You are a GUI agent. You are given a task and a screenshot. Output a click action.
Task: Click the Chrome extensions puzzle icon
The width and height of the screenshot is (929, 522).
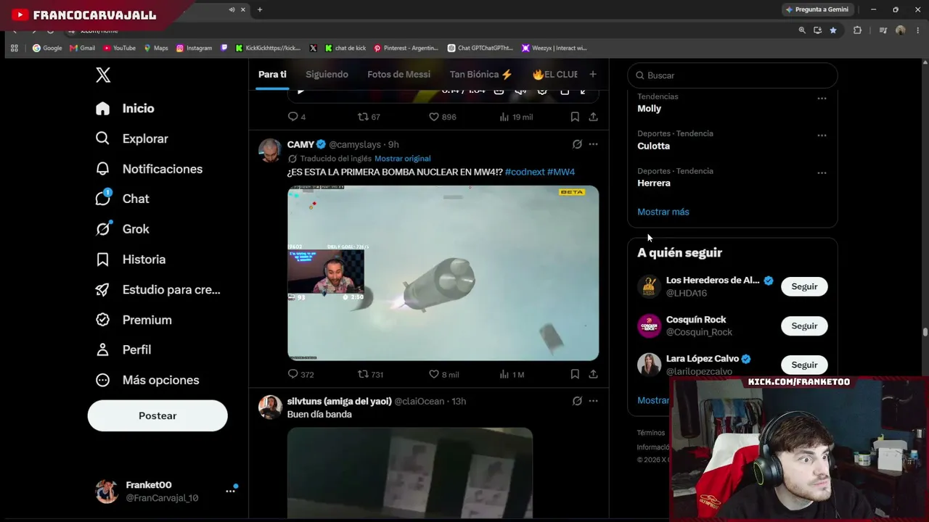click(857, 30)
